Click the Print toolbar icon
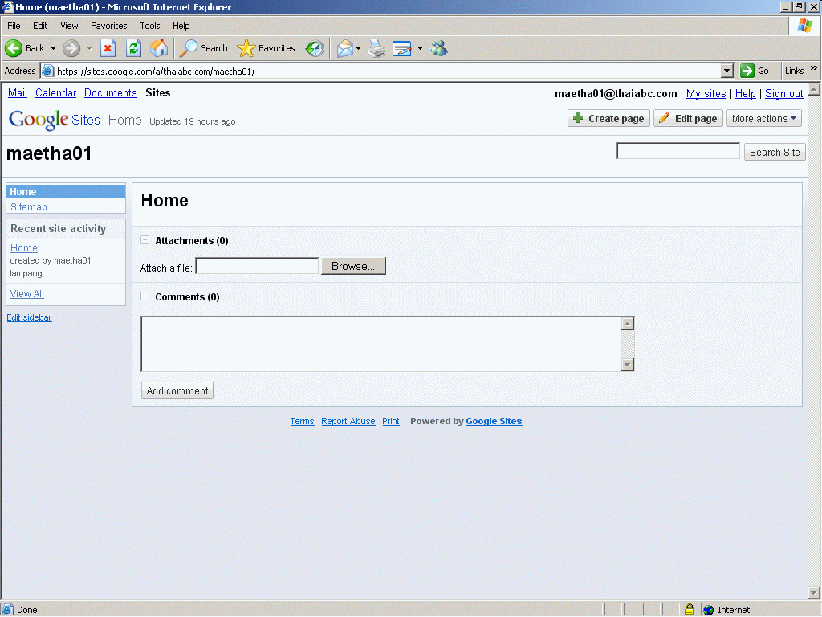 pos(376,48)
